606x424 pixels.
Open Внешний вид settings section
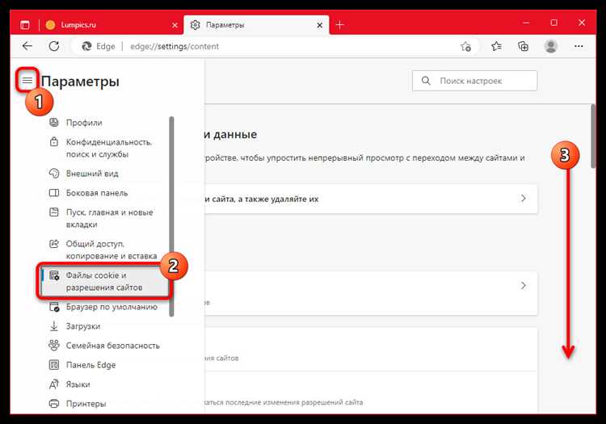(92, 174)
